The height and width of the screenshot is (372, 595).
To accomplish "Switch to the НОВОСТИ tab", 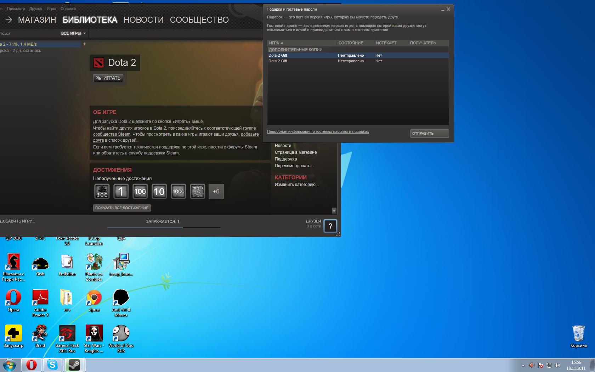I will click(143, 20).
